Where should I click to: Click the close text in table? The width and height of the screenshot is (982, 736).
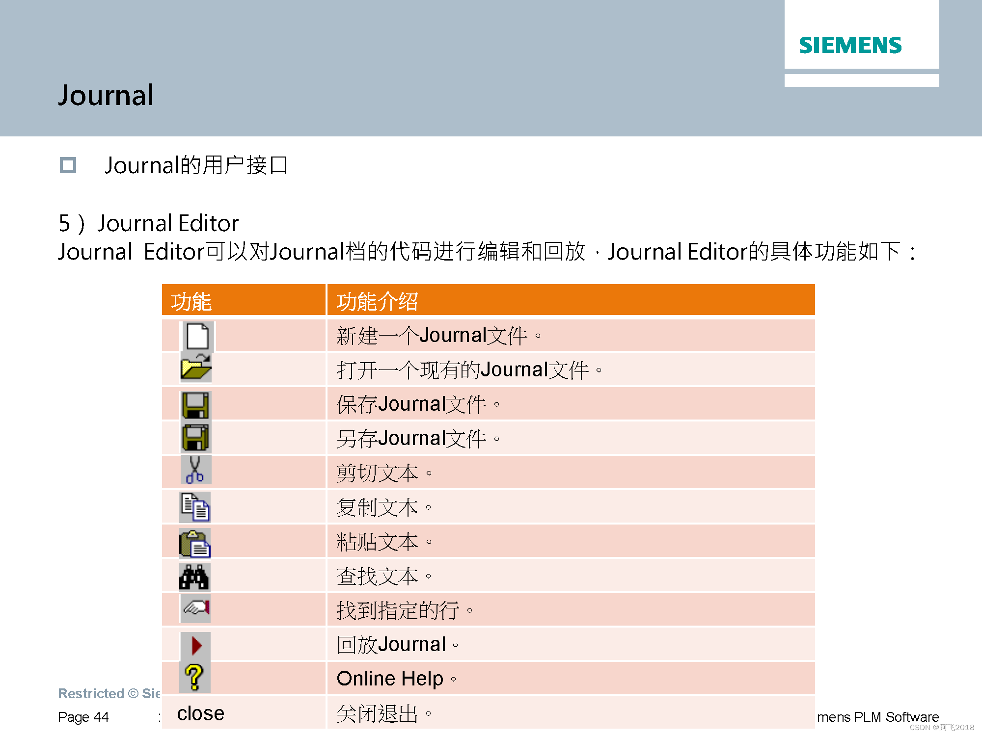point(200,713)
